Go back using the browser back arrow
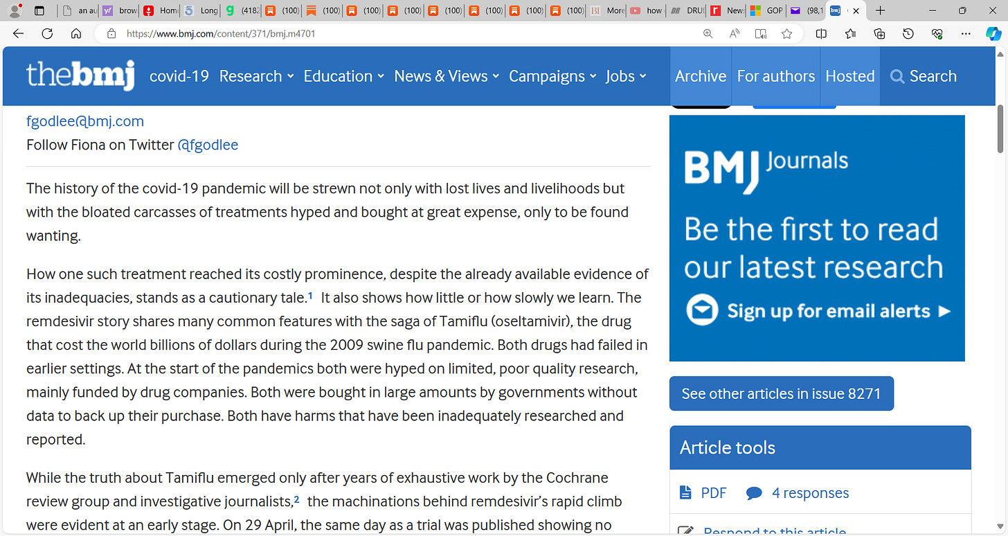 pyautogui.click(x=18, y=33)
